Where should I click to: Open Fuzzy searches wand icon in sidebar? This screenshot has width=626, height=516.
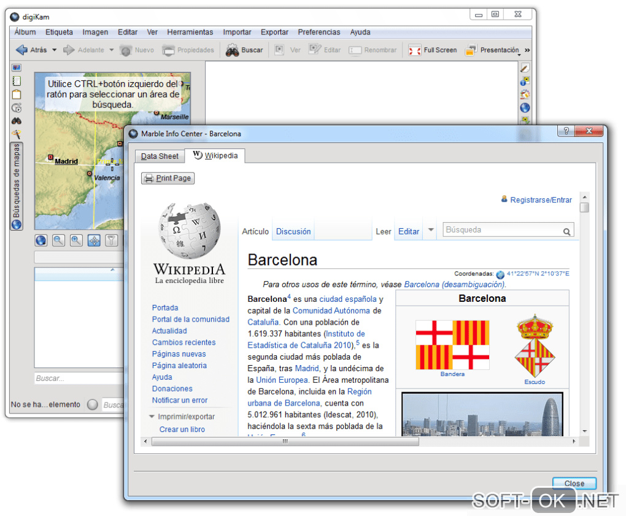point(17,134)
